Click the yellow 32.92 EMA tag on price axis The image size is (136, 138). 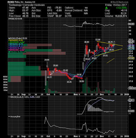point(132,58)
